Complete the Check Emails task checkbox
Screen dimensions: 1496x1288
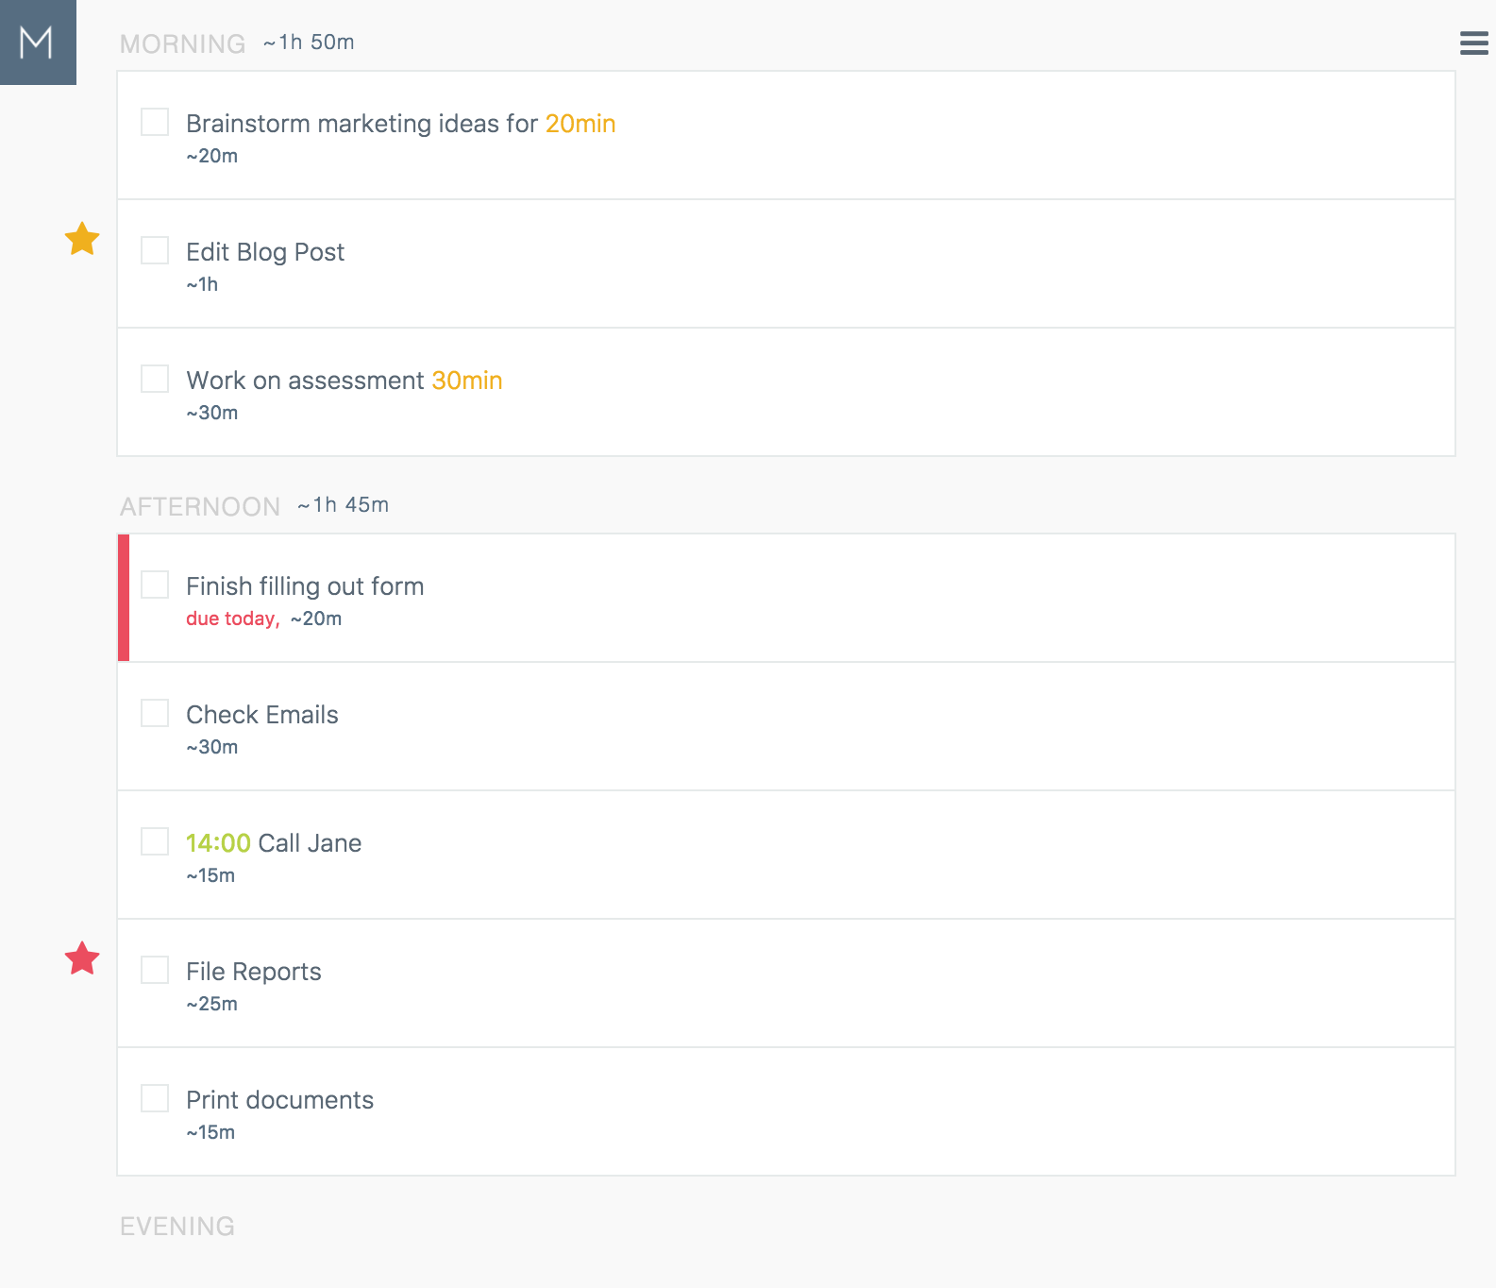point(155,713)
